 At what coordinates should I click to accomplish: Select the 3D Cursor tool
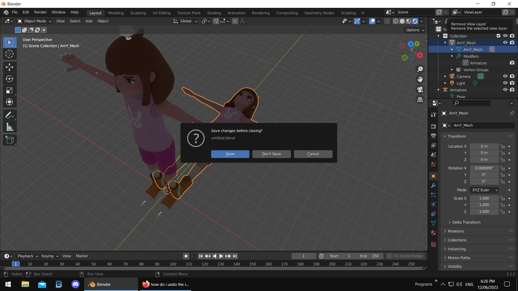coord(9,54)
